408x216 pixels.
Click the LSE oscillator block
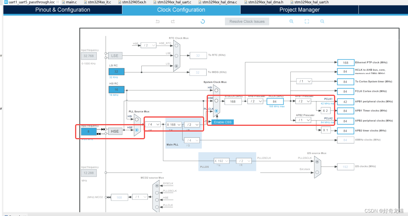(x=115, y=56)
